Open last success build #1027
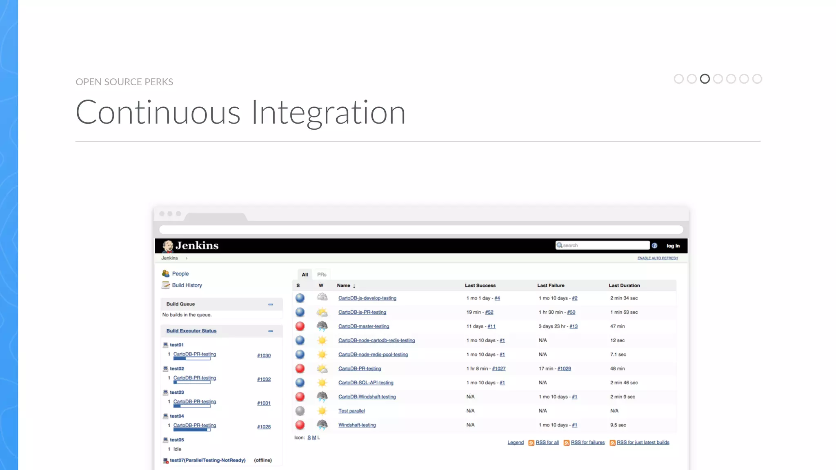Viewport: 836px width, 470px height. click(x=499, y=369)
